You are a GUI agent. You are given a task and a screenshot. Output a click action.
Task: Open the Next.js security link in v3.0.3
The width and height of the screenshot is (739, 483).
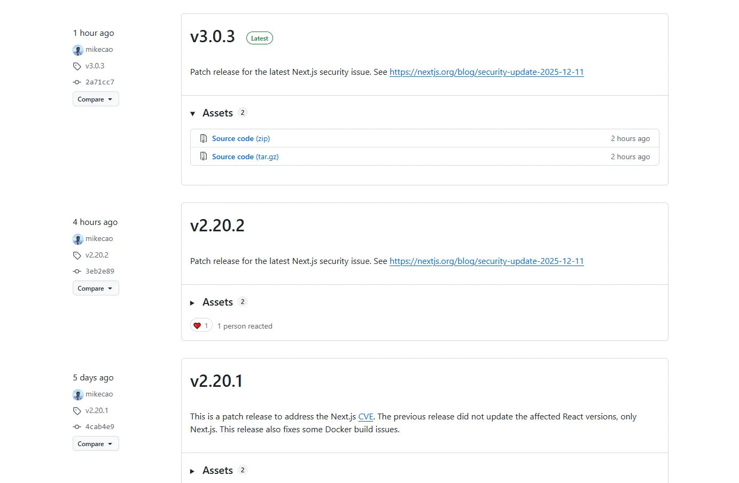pyautogui.click(x=486, y=72)
